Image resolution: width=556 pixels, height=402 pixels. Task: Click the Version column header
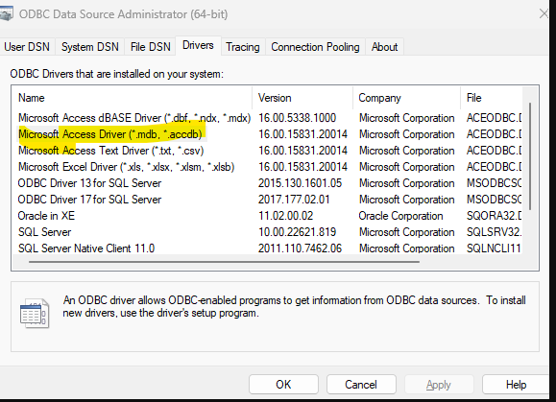302,98
